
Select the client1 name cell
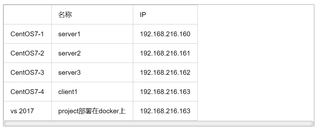(x=68, y=92)
